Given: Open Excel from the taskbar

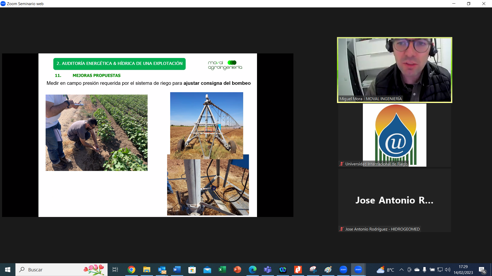Looking at the screenshot, I should click(222, 270).
